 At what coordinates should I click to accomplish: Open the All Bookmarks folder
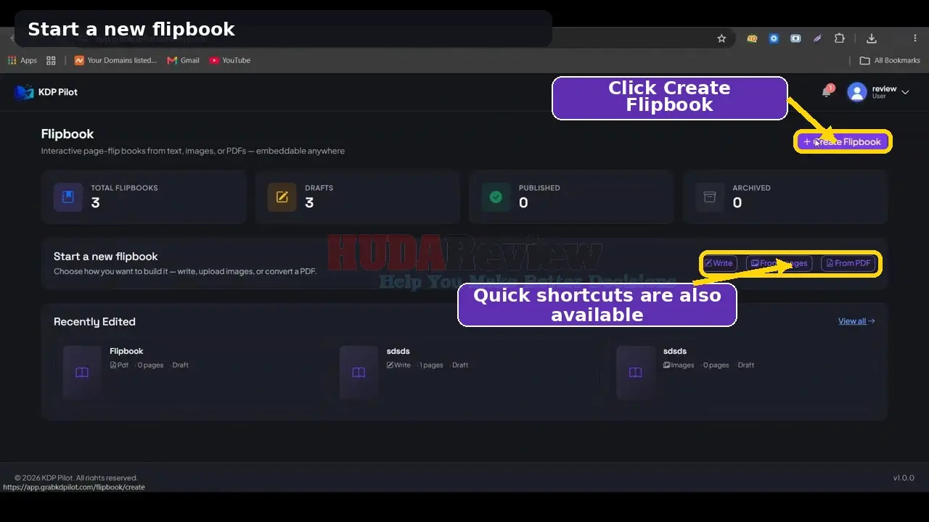pos(890,60)
